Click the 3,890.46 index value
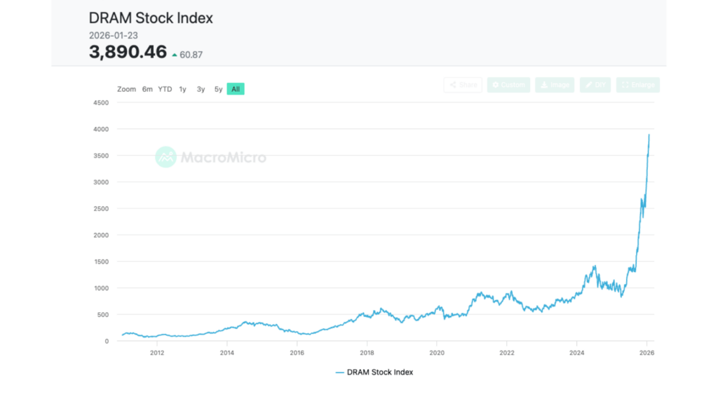The height and width of the screenshot is (404, 718). pos(128,52)
